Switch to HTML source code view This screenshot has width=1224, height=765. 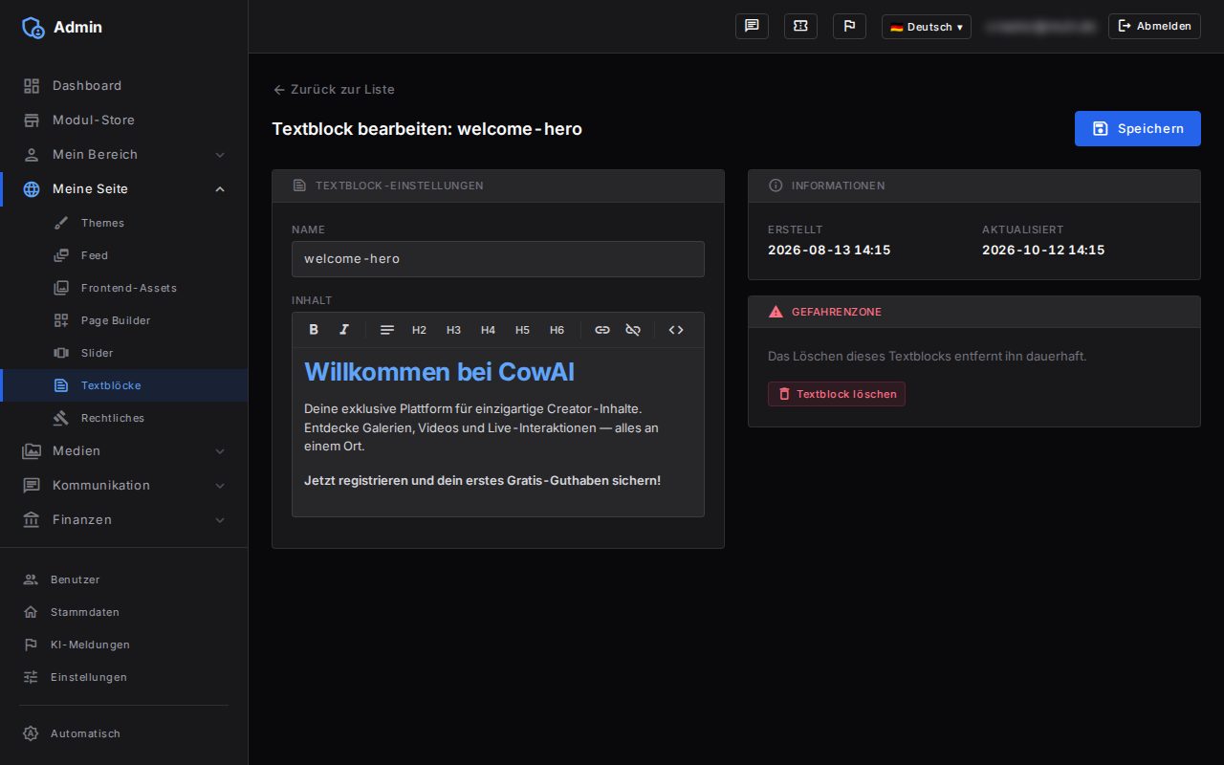tap(676, 330)
